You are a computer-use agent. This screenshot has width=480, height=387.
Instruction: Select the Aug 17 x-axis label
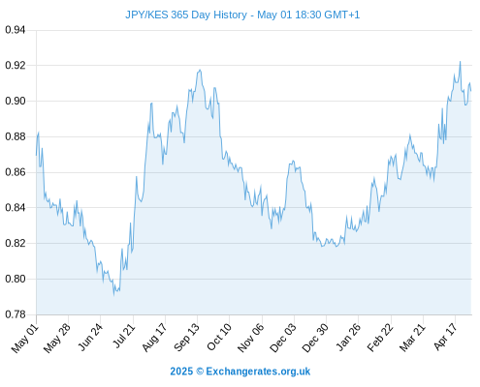[x=154, y=338]
